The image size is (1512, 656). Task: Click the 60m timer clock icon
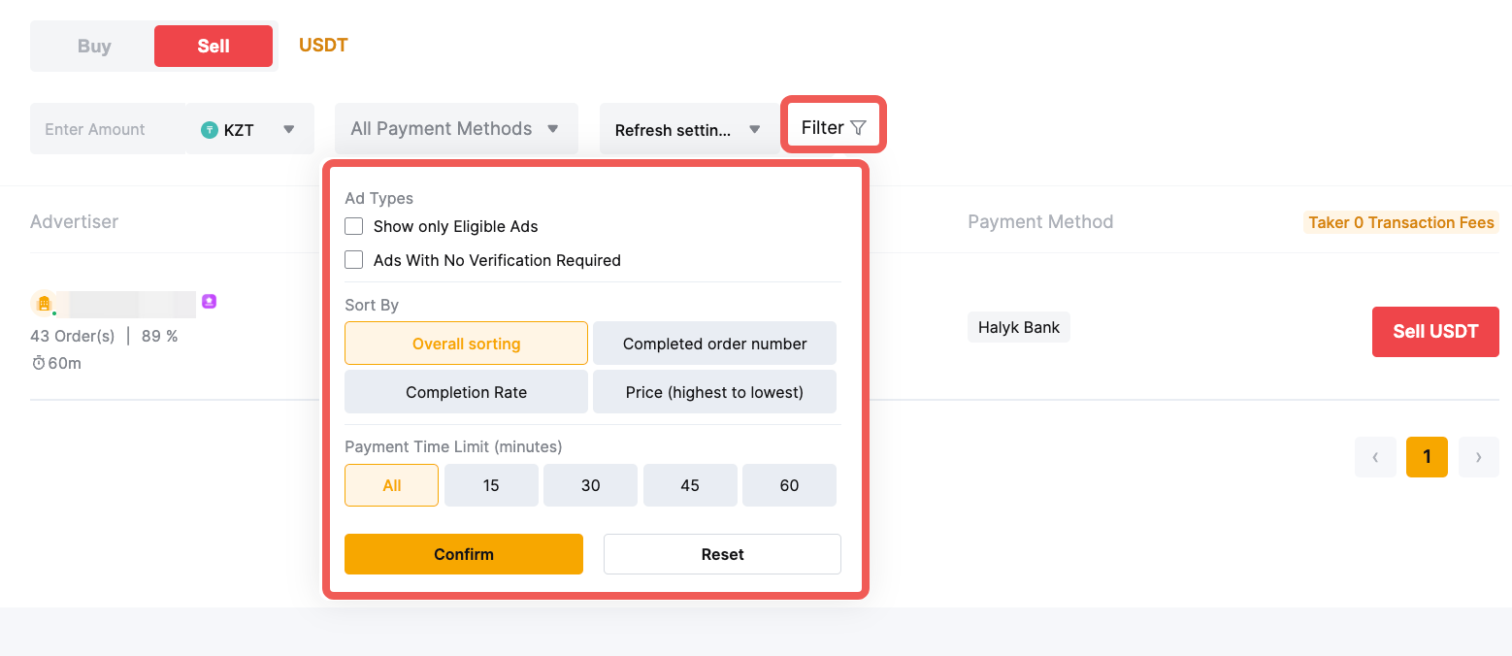(x=39, y=363)
